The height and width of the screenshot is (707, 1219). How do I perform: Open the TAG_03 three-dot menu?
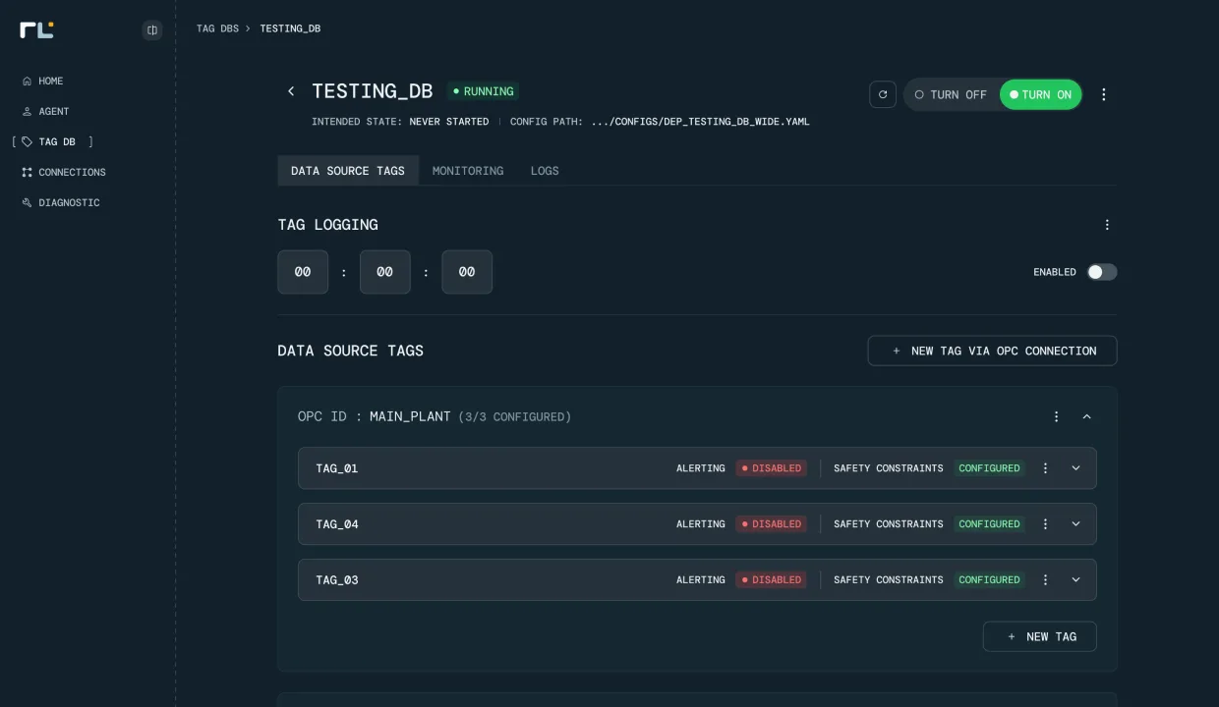coord(1045,580)
